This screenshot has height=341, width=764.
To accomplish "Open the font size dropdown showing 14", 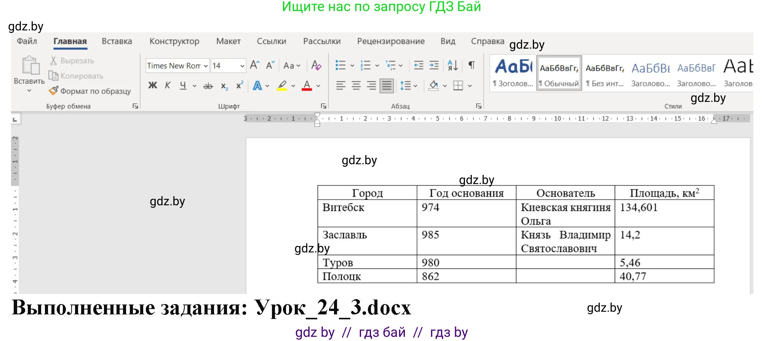I will (242, 66).
